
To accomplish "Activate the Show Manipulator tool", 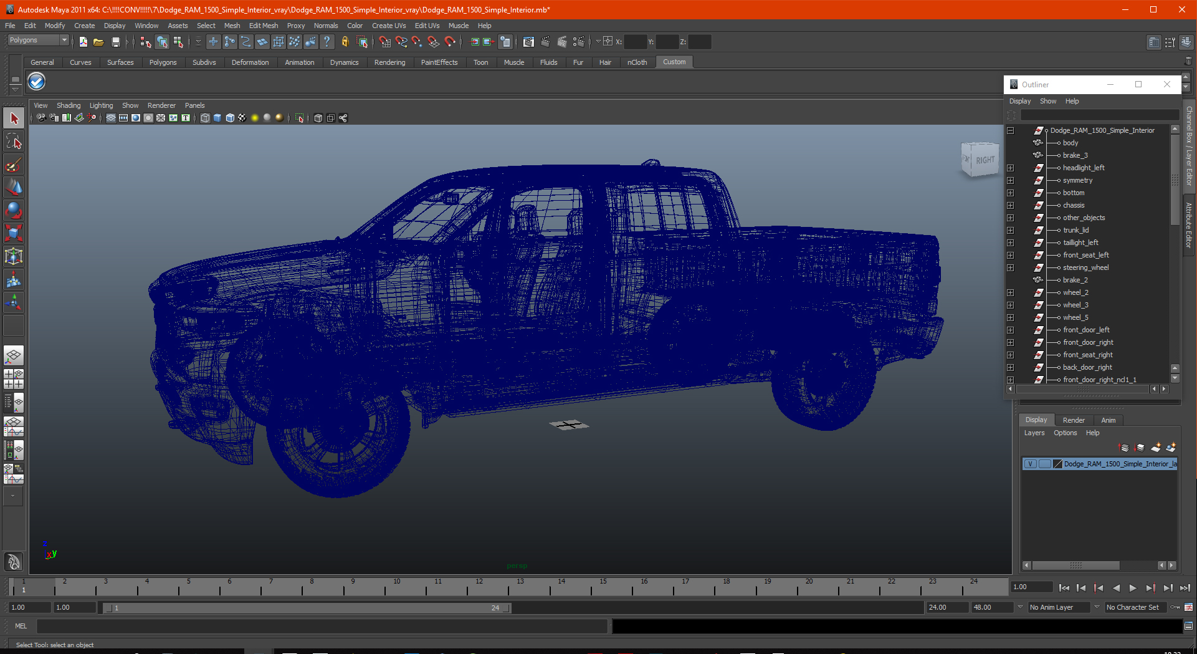I will pyautogui.click(x=14, y=303).
